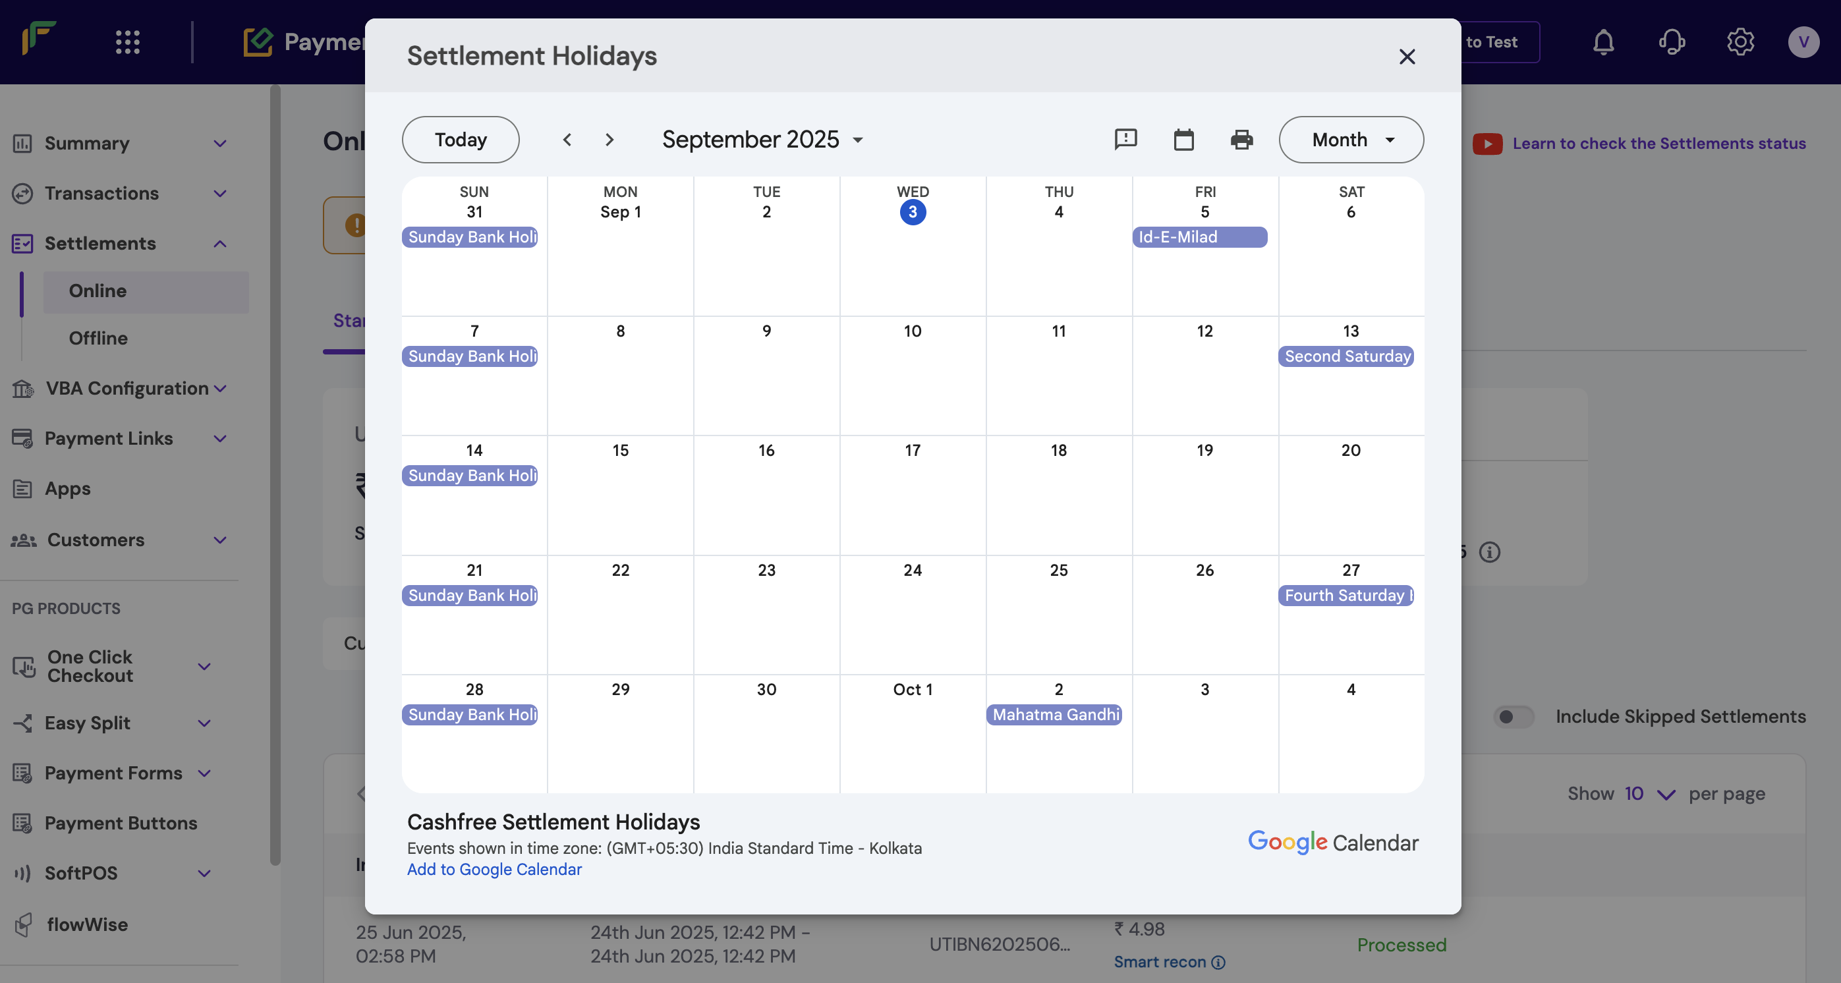
Task: Open notifications bell icon
Action: [1603, 42]
